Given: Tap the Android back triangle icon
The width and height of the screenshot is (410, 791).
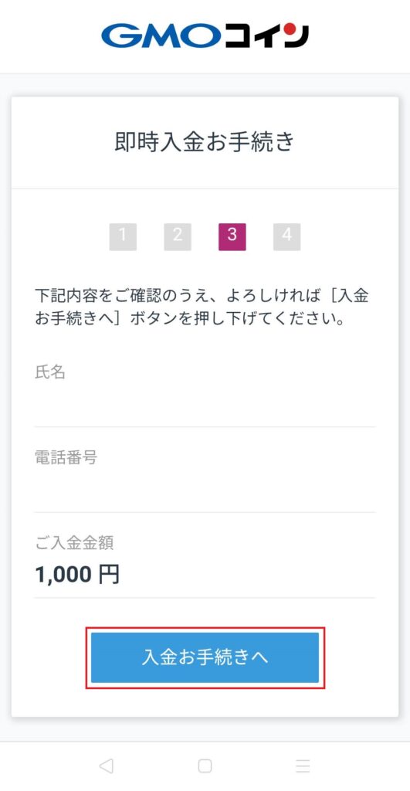Looking at the screenshot, I should coord(106,766).
